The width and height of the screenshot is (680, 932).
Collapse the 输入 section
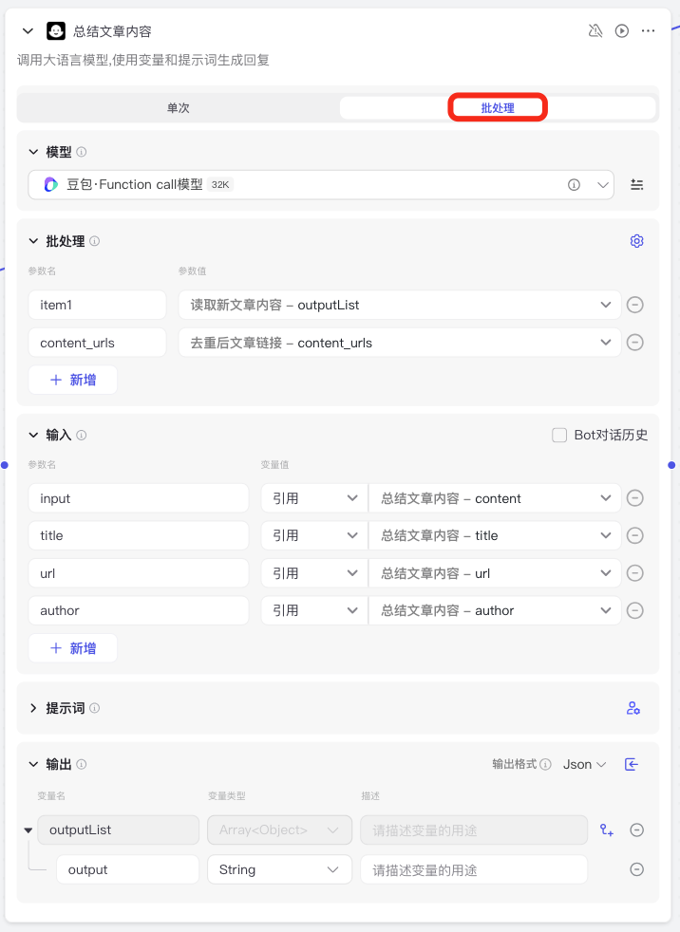[x=33, y=435]
